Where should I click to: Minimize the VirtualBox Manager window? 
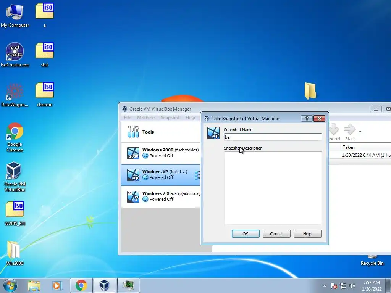[x=376, y=109]
